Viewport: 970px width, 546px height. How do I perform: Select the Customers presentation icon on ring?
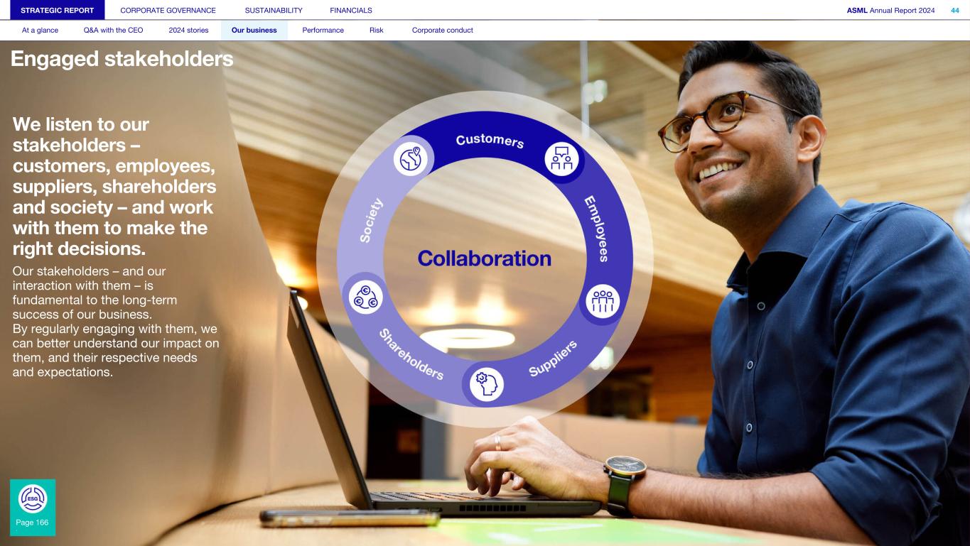[x=562, y=158]
